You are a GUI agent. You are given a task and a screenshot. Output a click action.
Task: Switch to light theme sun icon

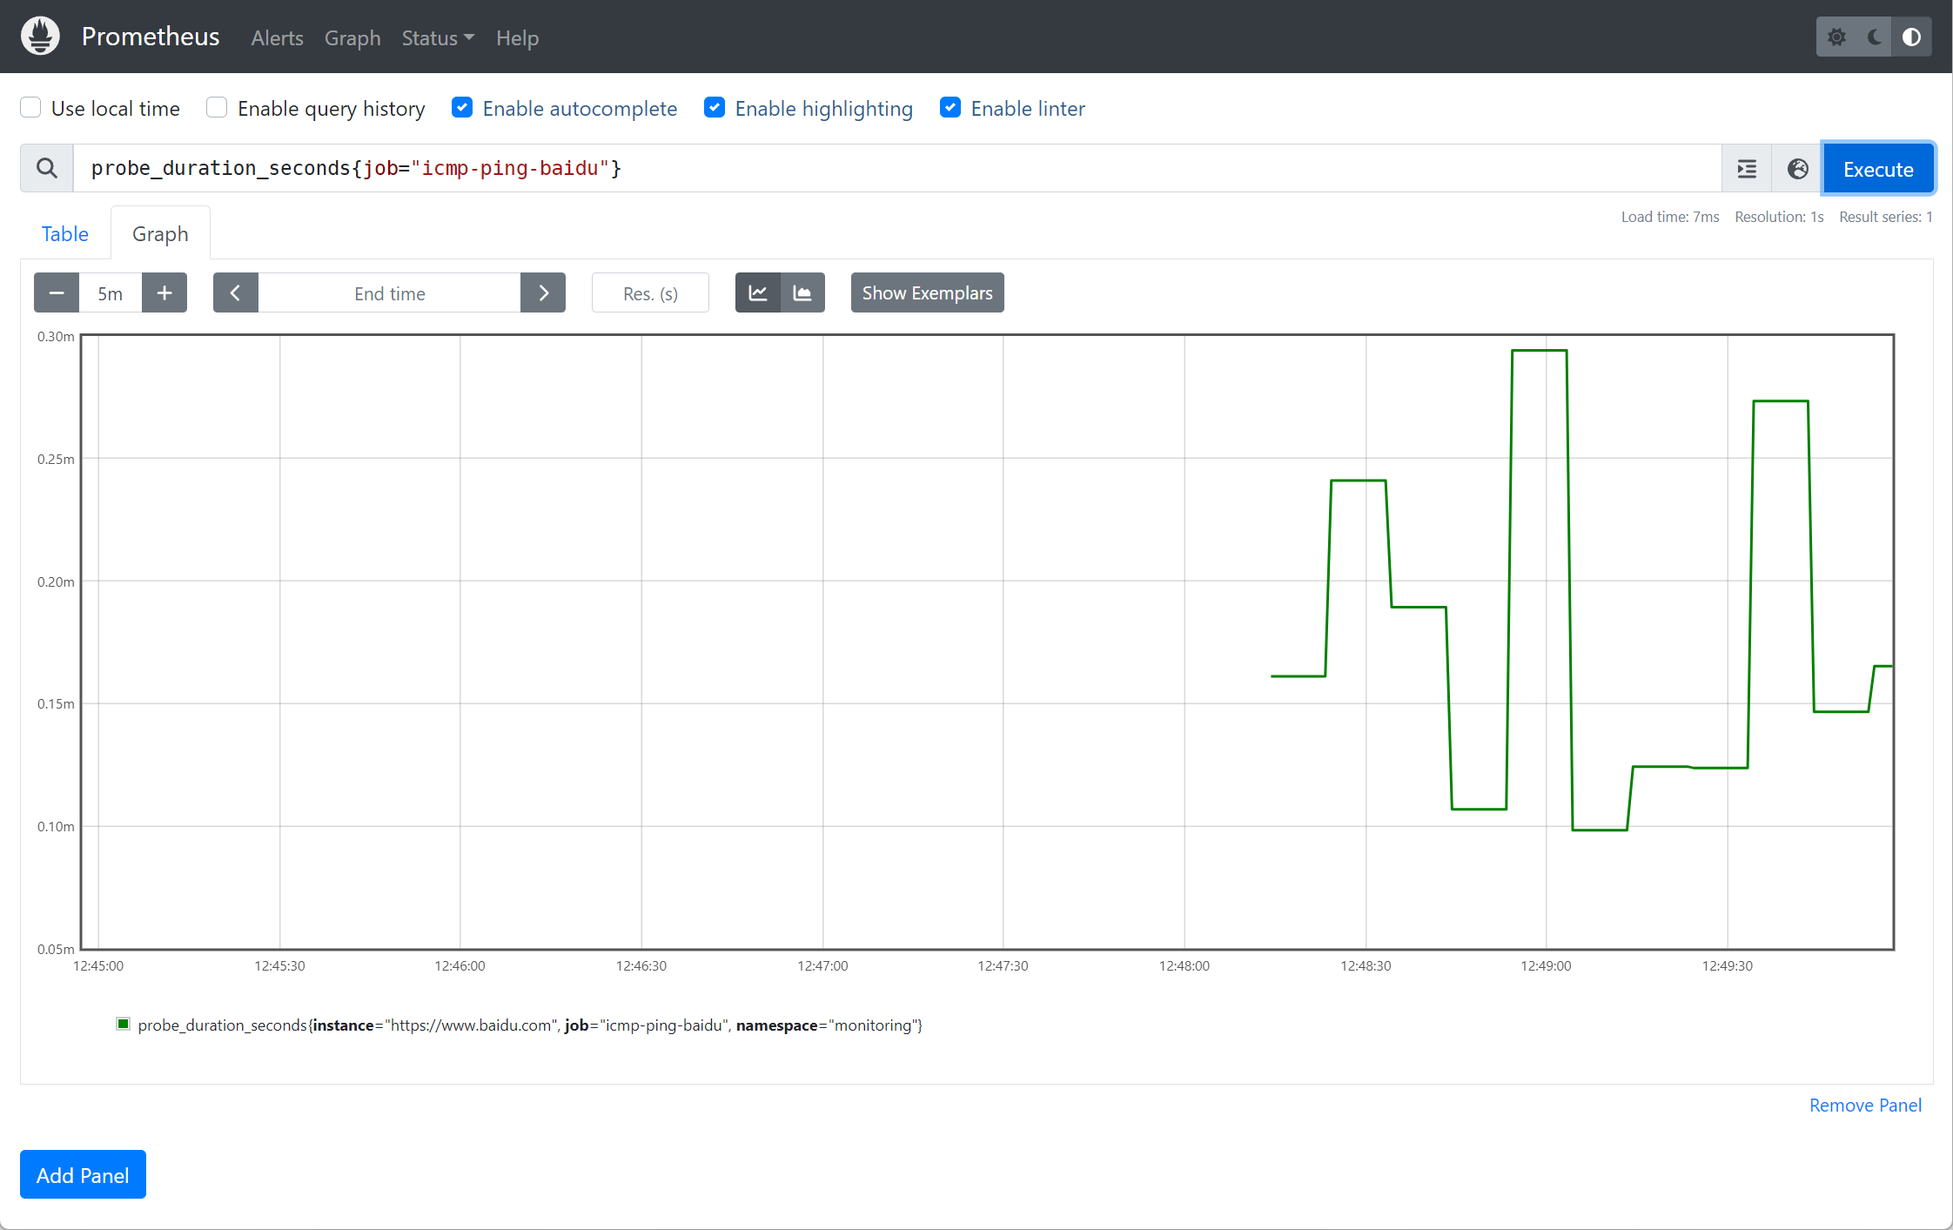[x=1836, y=37]
